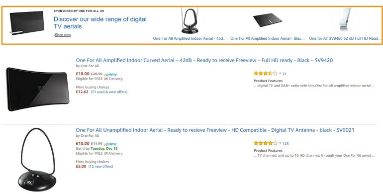Screen dimensions: 383x194
Task: Open the 123 customer reviews count
Action: [286, 144]
